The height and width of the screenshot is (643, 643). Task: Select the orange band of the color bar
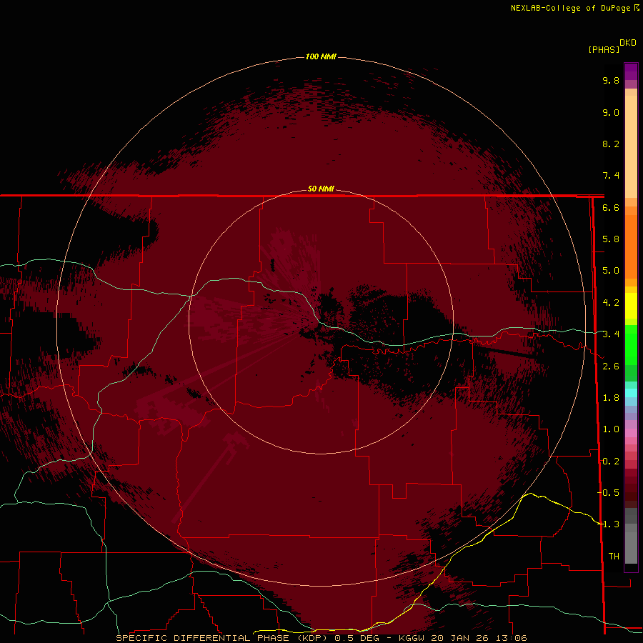coord(631,247)
